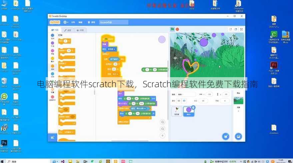
Task: Select the Events blocks category
Action: coord(53,60)
